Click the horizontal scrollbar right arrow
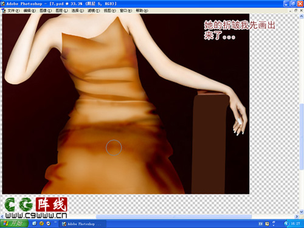Screen dimensions: 304x228 (x=297, y=216)
